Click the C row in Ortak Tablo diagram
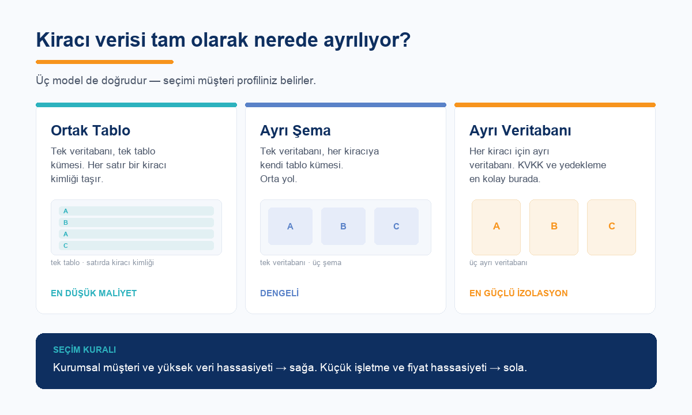 click(x=136, y=246)
